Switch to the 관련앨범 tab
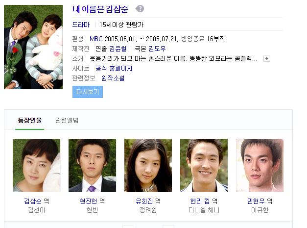Image resolution: width=307 pixels, height=228 pixels. [x=67, y=120]
